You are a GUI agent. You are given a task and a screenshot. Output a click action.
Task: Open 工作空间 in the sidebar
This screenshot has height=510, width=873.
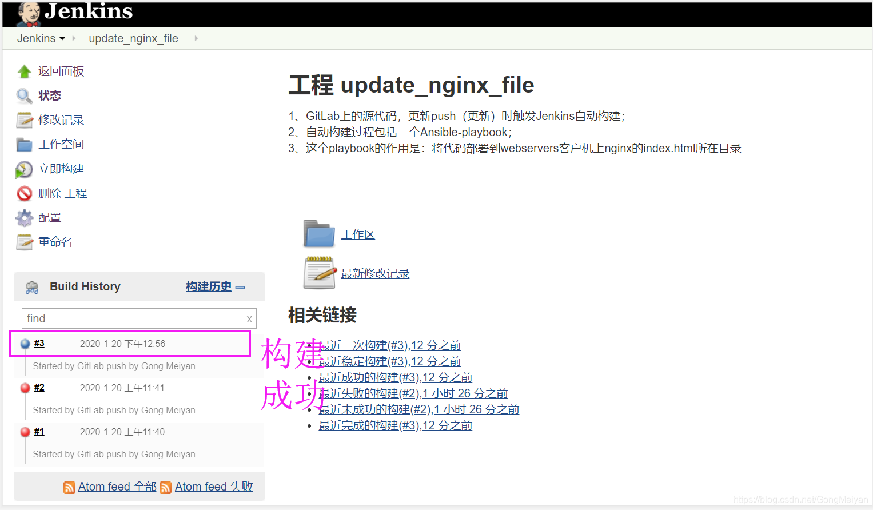coord(61,145)
